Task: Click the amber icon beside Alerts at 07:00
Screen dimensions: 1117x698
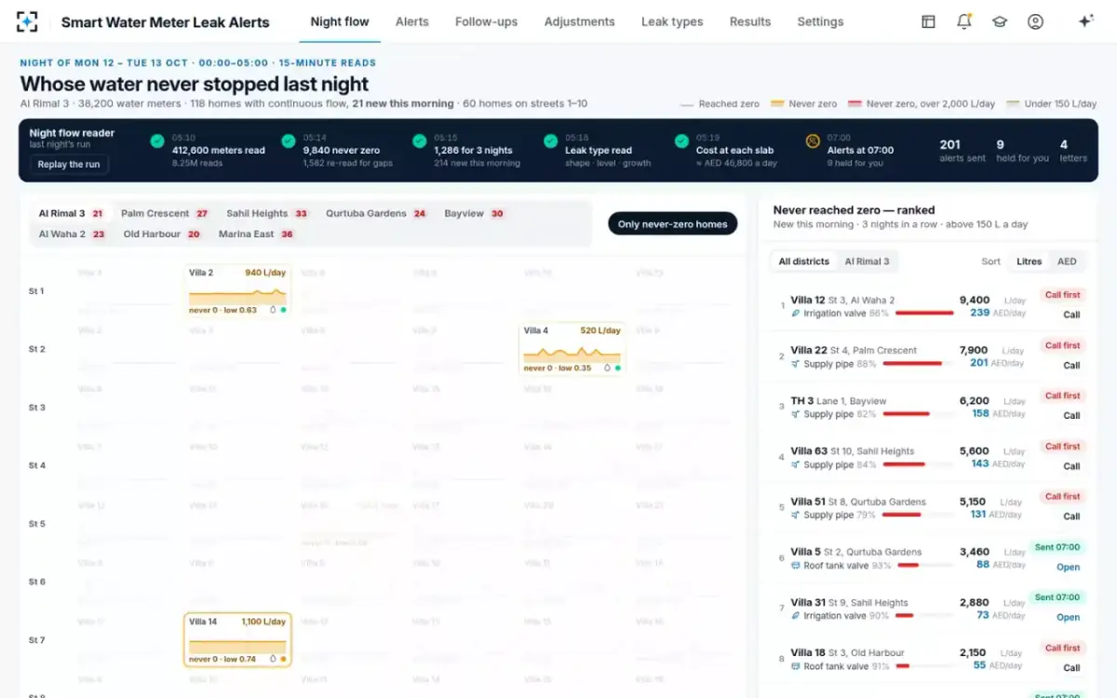Action: (x=813, y=141)
